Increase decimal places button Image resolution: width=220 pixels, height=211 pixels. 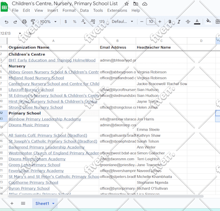point(93,22)
